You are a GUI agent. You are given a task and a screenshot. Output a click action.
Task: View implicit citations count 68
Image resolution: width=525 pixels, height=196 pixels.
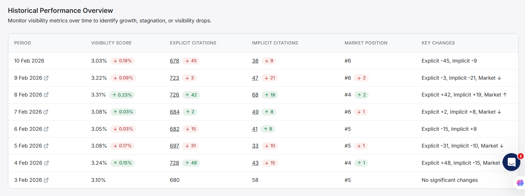click(255, 95)
